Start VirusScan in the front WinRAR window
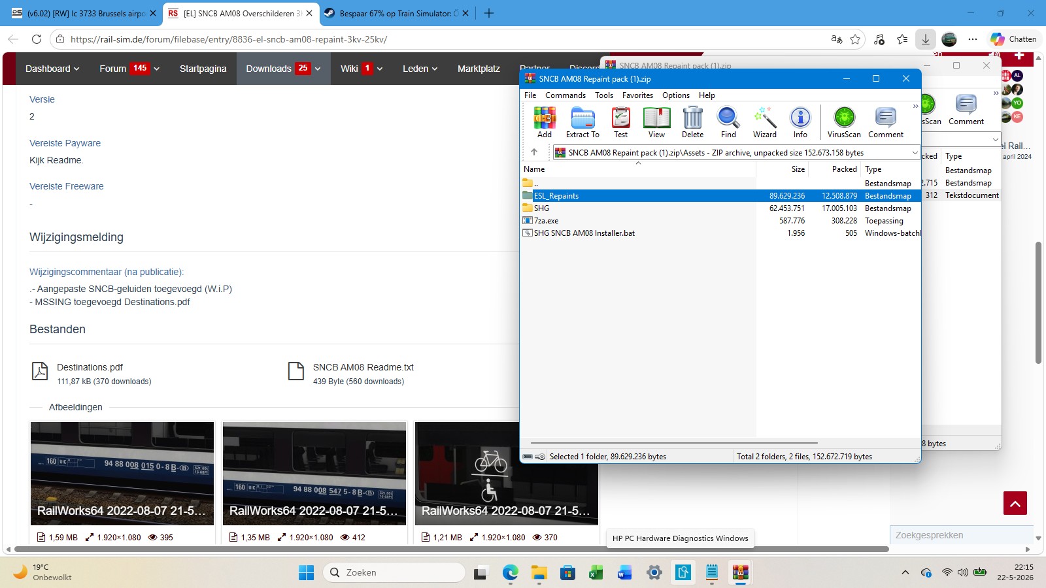The width and height of the screenshot is (1046, 588). pyautogui.click(x=844, y=122)
